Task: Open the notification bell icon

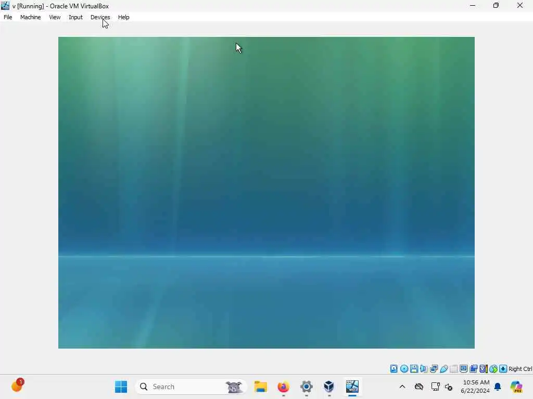Action: 498,387
